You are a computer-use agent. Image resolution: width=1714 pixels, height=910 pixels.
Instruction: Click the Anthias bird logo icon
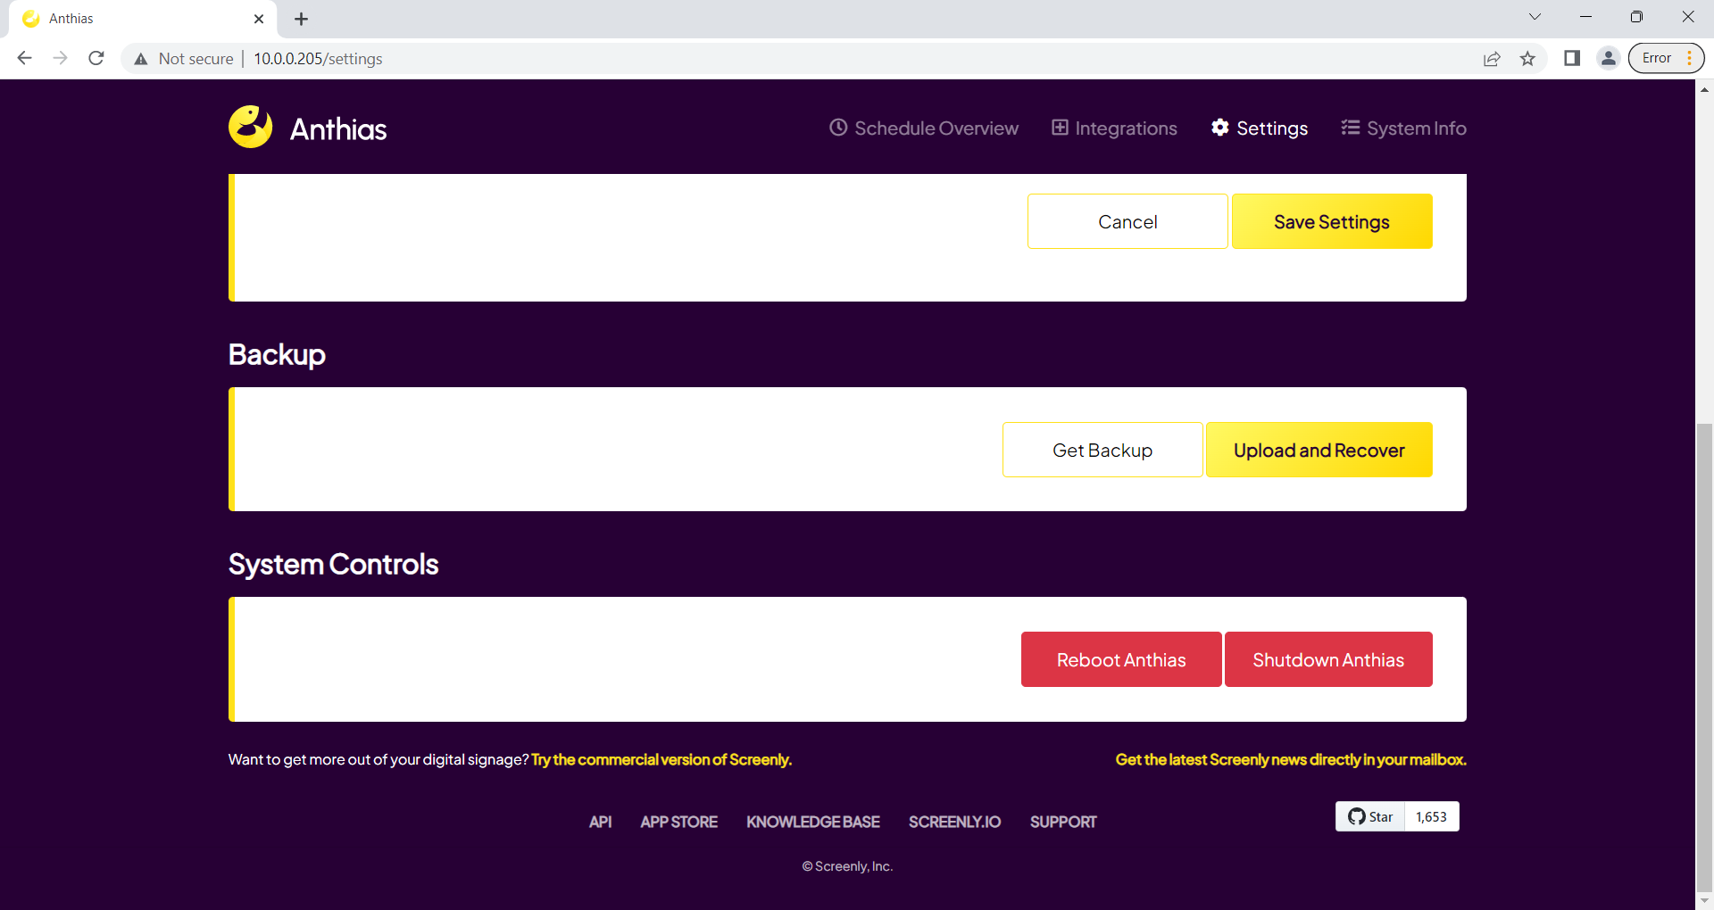coord(251,128)
